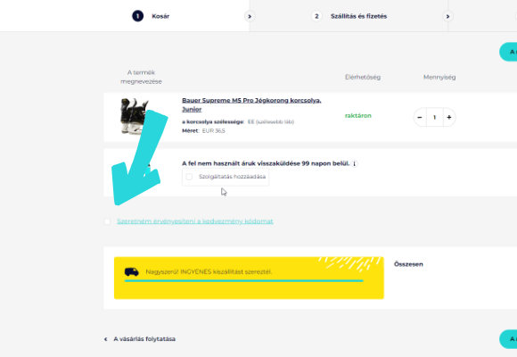
Task: Click the free shipping progress bar
Action: pyautogui.click(x=244, y=281)
